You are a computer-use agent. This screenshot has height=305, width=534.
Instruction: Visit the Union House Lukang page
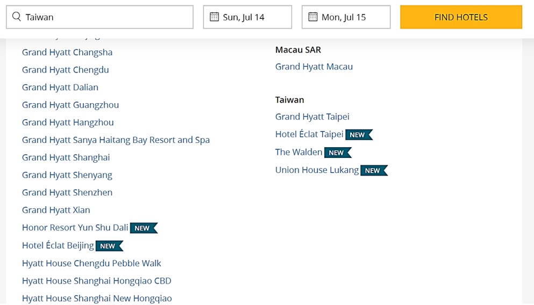tap(317, 170)
